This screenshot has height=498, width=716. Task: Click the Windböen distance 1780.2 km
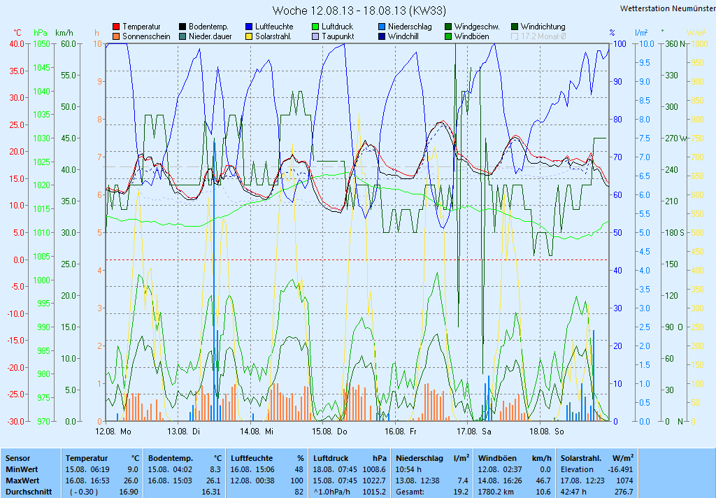click(496, 492)
